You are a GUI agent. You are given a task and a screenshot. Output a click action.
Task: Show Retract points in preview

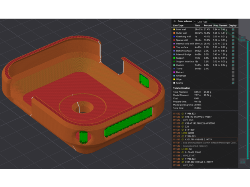(233, 72)
